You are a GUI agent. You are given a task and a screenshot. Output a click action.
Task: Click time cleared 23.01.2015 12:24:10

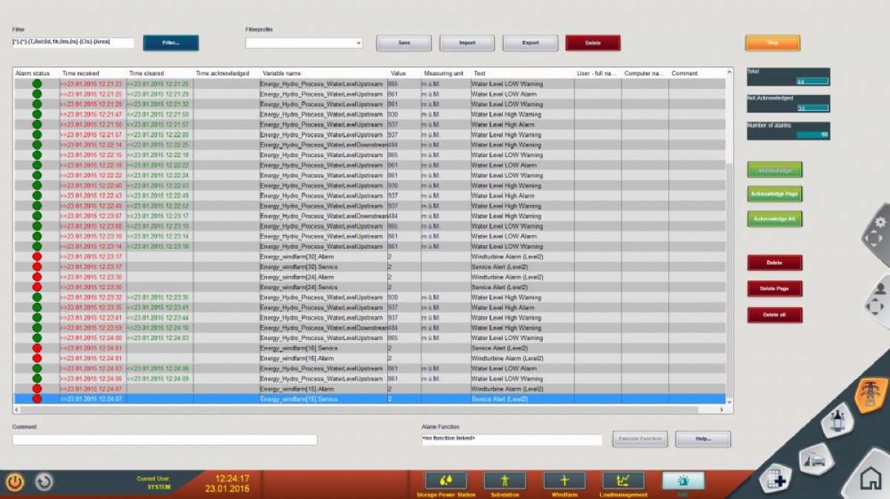pos(158,328)
